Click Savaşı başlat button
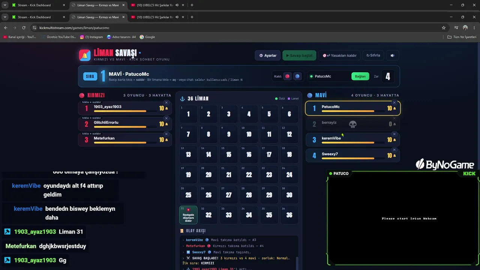Screen dimensions: 480x270 299,55
